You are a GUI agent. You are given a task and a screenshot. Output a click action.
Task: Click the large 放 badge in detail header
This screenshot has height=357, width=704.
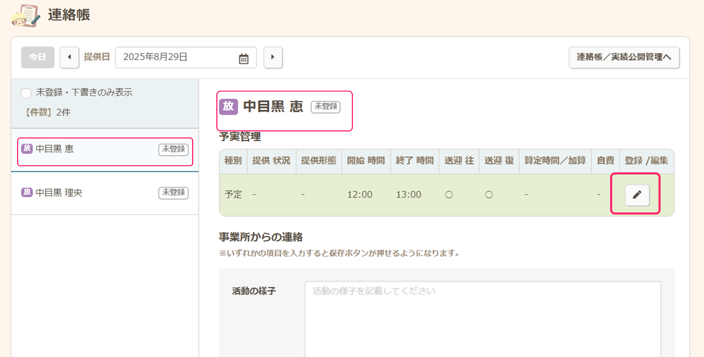[228, 106]
